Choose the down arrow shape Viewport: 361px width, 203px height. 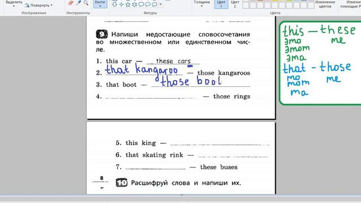click(x=115, y=4)
